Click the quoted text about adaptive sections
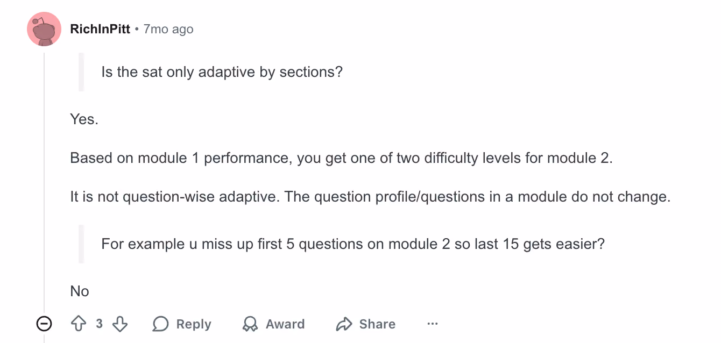 point(222,72)
